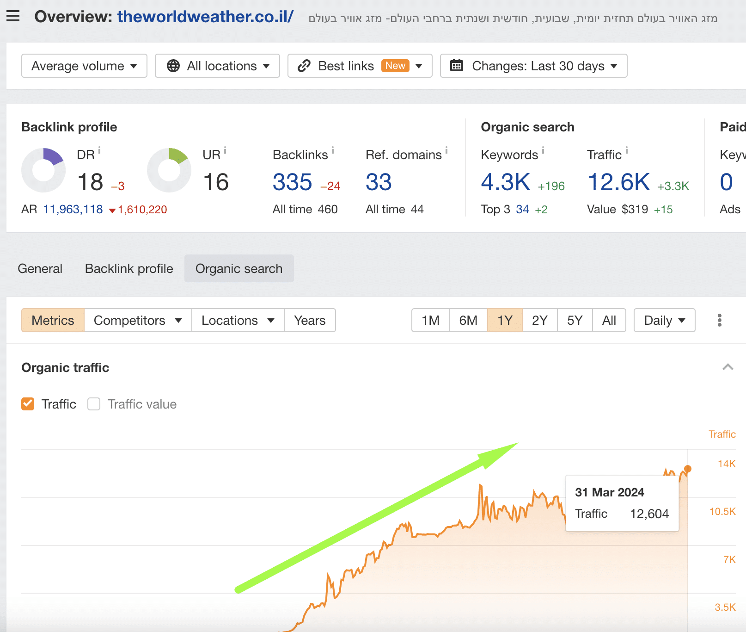Click All time 460 backlinks text
746x632 pixels.
click(x=305, y=209)
